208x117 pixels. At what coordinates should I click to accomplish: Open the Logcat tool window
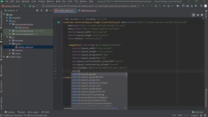pyautogui.click(x=33, y=112)
